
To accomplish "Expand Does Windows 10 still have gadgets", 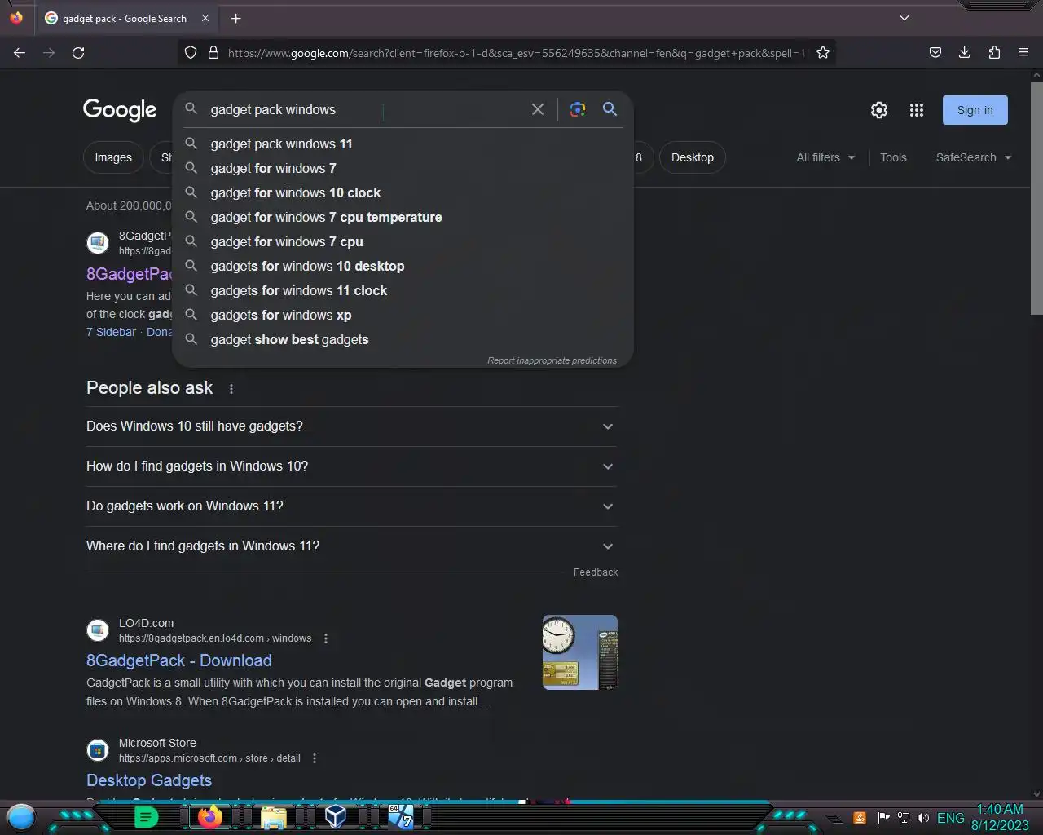I will click(x=352, y=426).
